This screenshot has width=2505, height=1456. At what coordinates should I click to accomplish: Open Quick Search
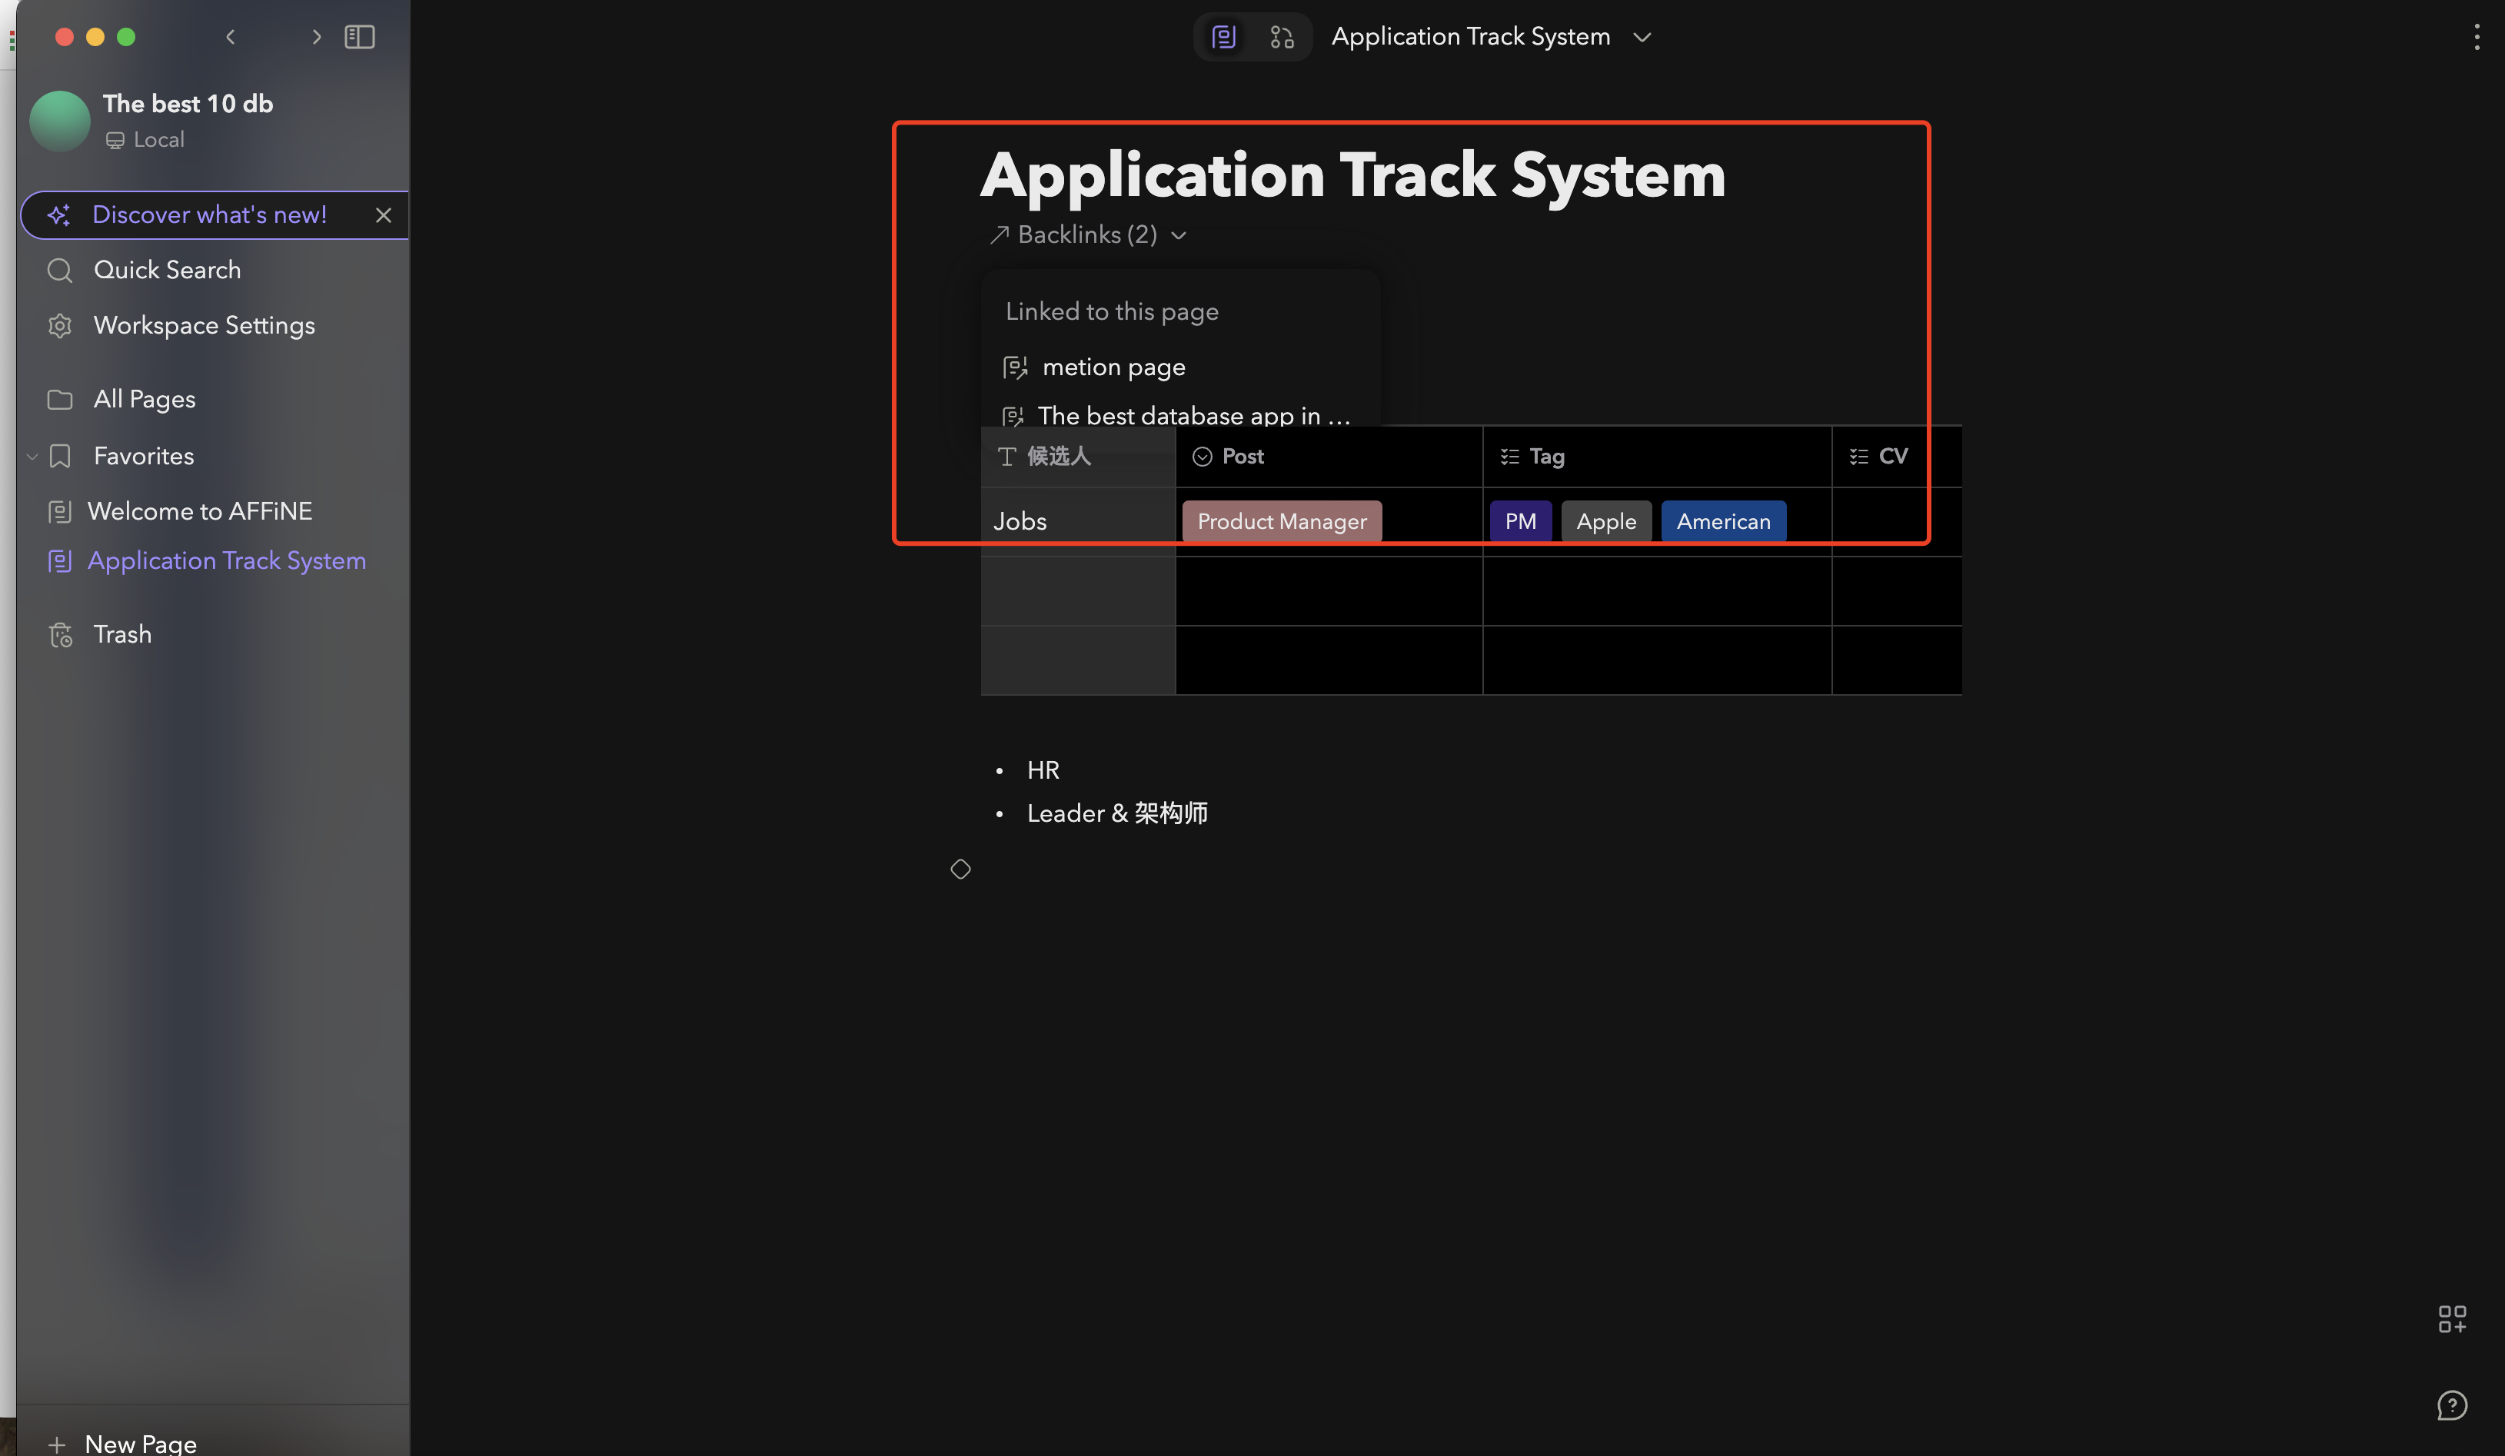pyautogui.click(x=167, y=269)
